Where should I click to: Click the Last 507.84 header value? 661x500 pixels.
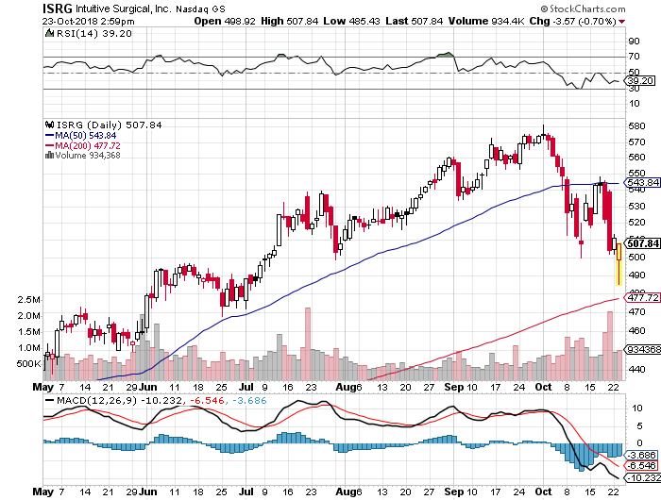click(x=414, y=21)
